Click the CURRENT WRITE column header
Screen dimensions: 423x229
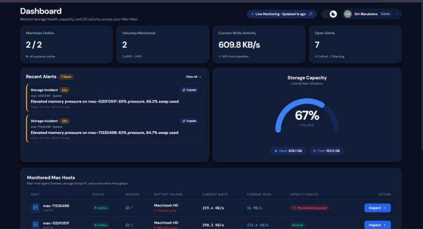tap(215, 194)
